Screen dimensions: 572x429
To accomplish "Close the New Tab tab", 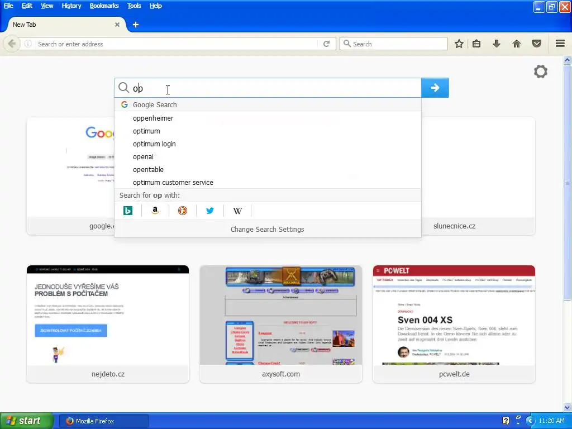I will (117, 25).
